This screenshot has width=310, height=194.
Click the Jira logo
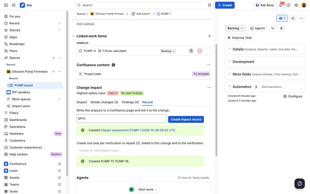(x=26, y=5)
